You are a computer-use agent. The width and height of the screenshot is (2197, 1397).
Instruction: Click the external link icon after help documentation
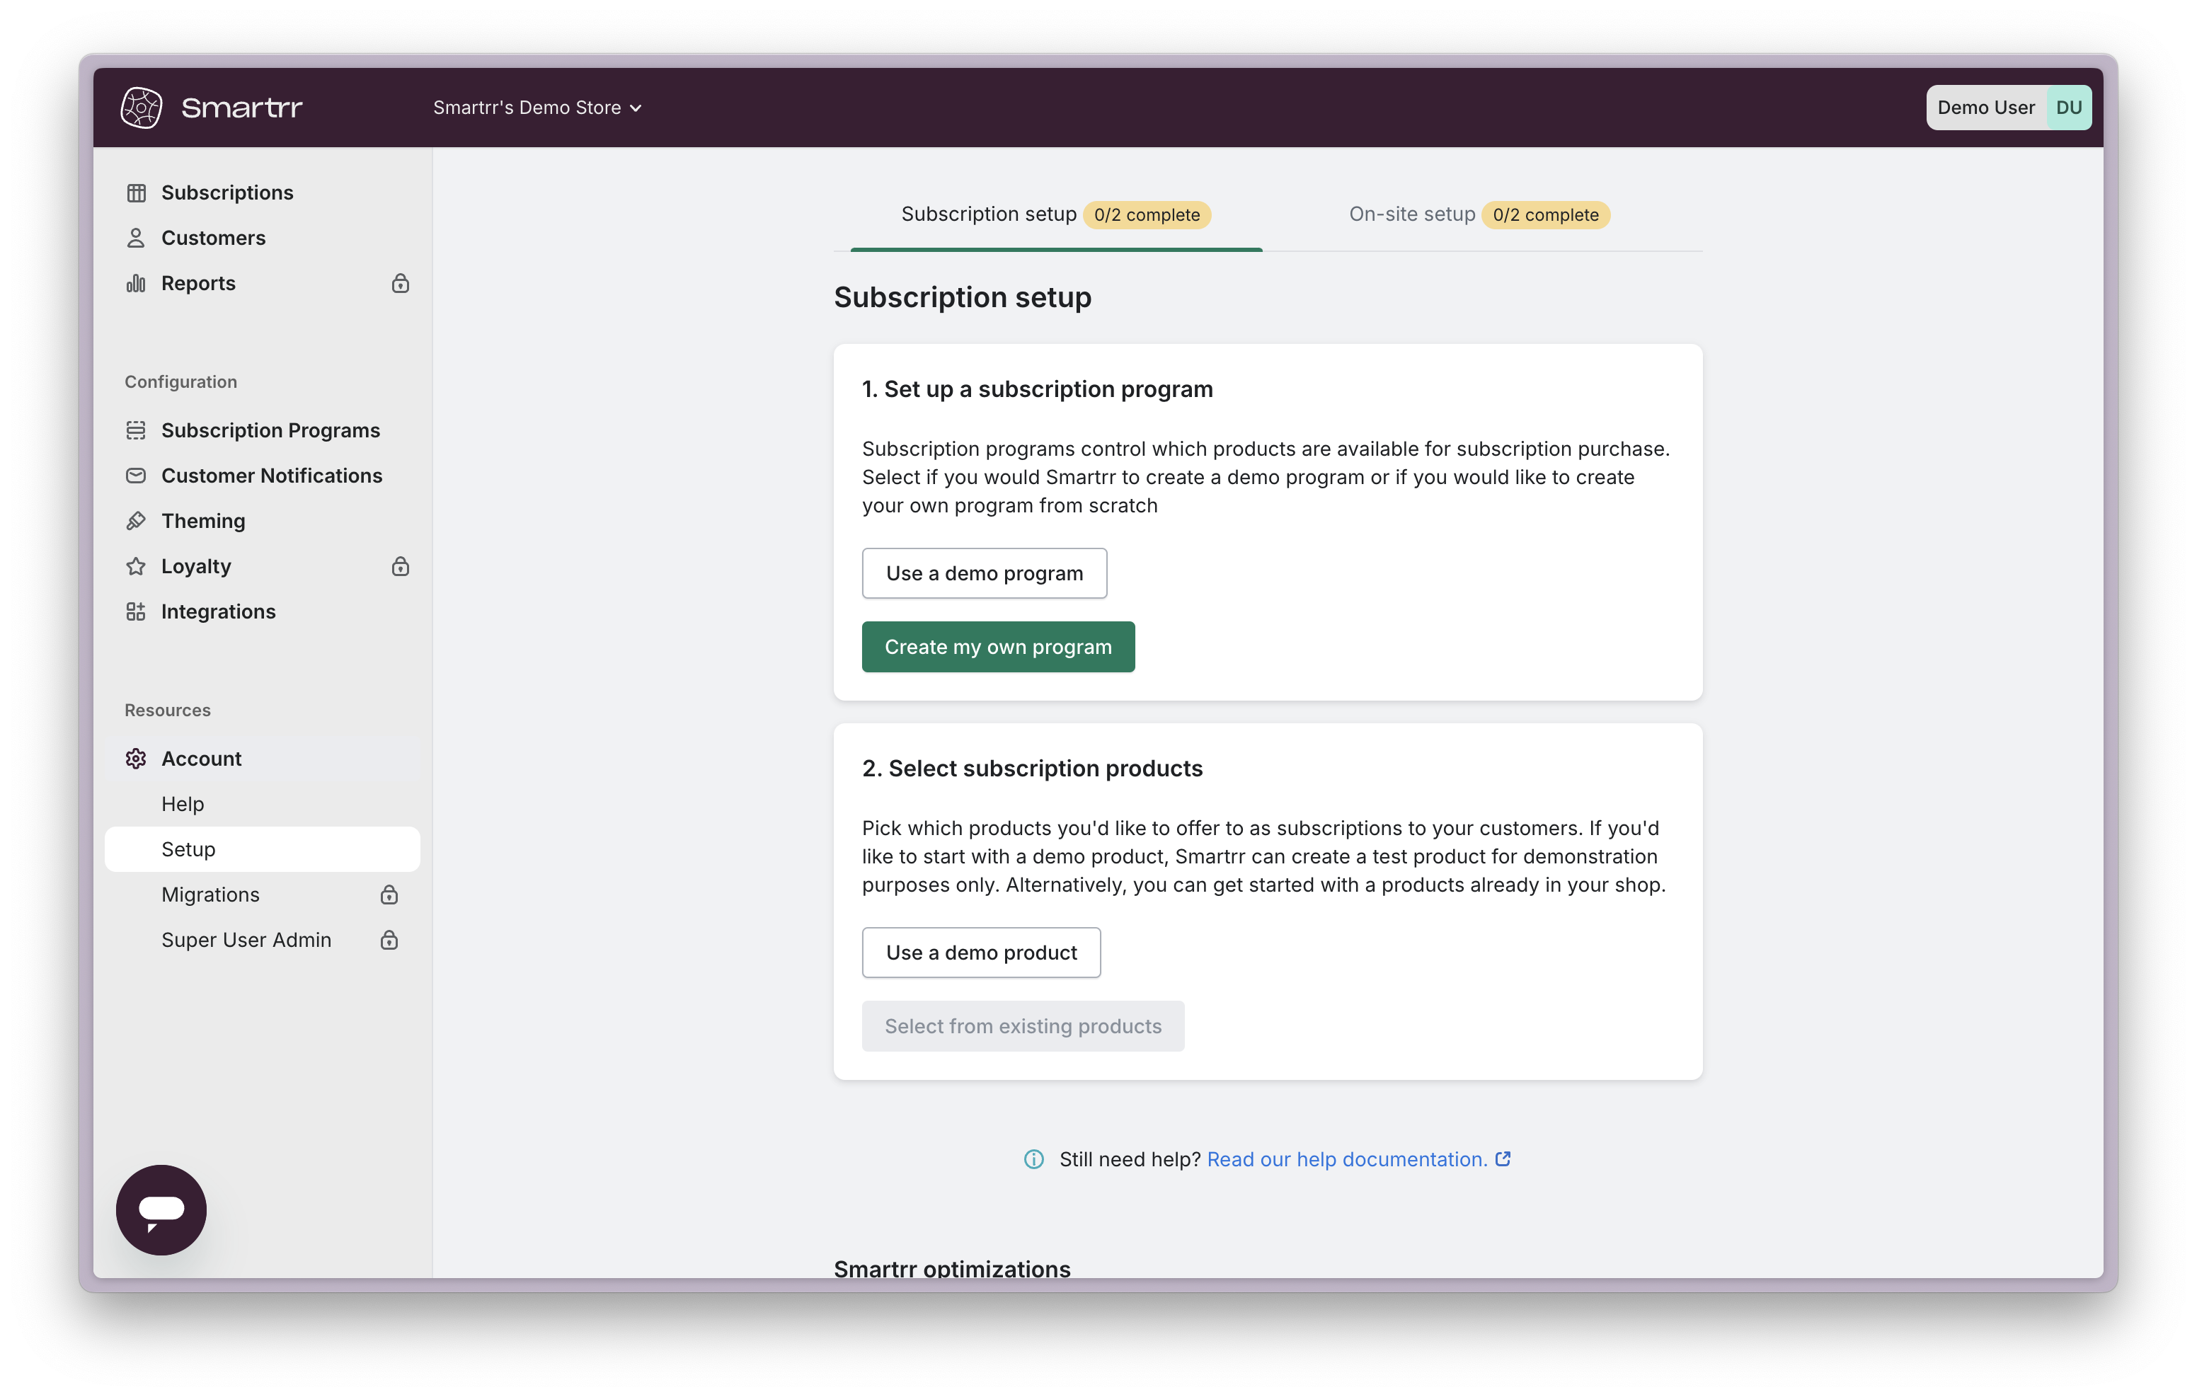pyautogui.click(x=1503, y=1159)
